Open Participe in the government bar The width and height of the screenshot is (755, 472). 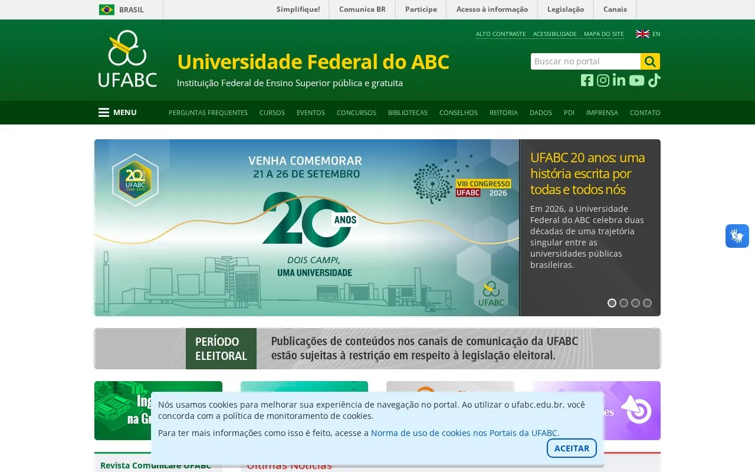click(421, 9)
